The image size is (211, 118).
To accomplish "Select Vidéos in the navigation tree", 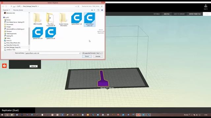I will 8,38.
